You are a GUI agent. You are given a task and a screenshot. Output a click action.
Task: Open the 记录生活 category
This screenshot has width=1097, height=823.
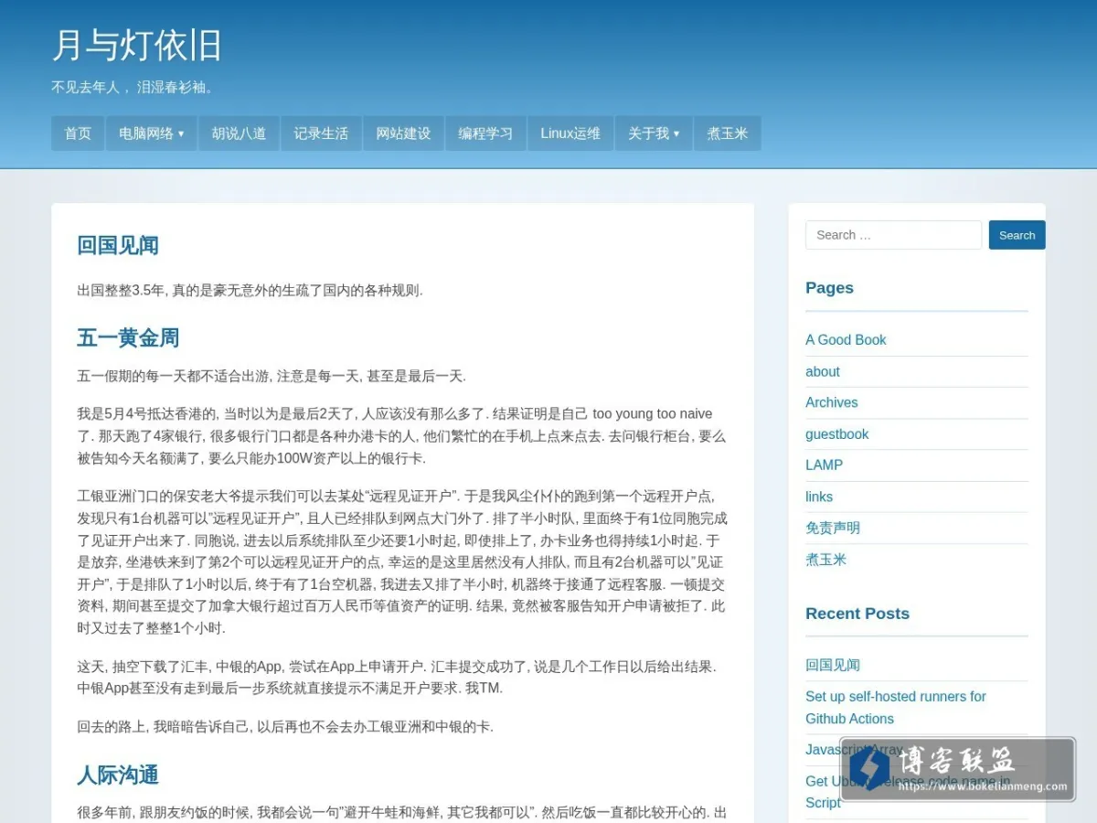321,134
